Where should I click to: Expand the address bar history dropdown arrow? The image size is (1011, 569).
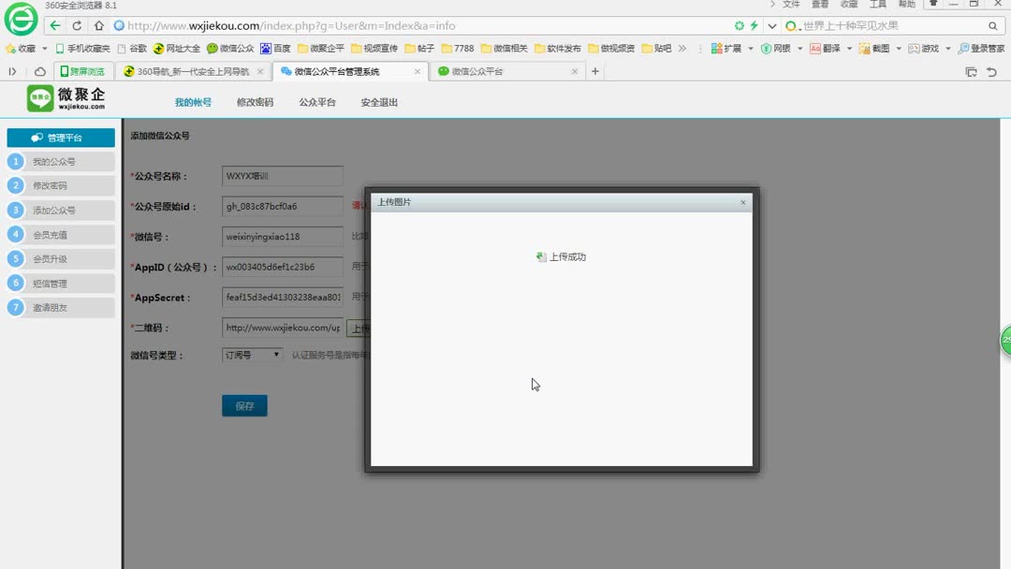[771, 25]
